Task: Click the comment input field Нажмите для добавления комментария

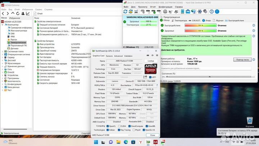Action: [x=206, y=68]
